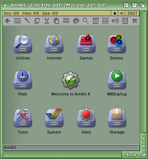This screenshot has height=159, width=148.
Task: Click the horizontal scrollbar's right arrow
Action: pyautogui.click(x=135, y=155)
